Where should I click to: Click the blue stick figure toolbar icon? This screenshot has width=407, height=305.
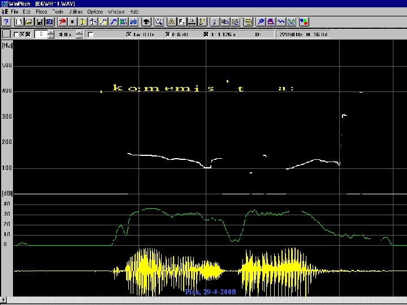click(93, 22)
